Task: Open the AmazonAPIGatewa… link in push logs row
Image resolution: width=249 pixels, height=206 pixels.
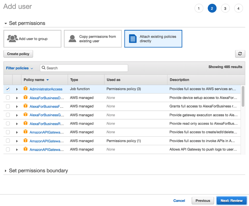Action: 46,149
